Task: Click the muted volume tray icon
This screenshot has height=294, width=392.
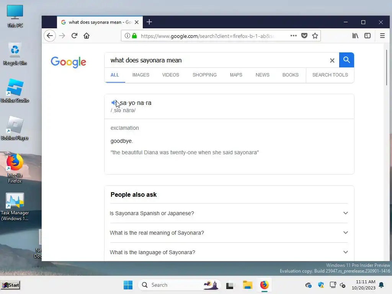Action: click(x=343, y=285)
